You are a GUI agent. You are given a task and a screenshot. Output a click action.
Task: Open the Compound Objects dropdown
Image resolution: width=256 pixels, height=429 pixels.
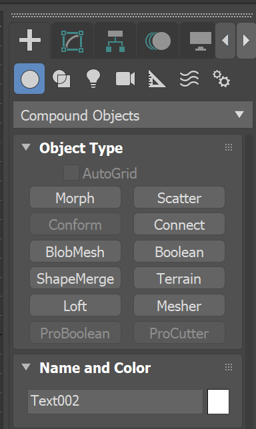(x=133, y=115)
